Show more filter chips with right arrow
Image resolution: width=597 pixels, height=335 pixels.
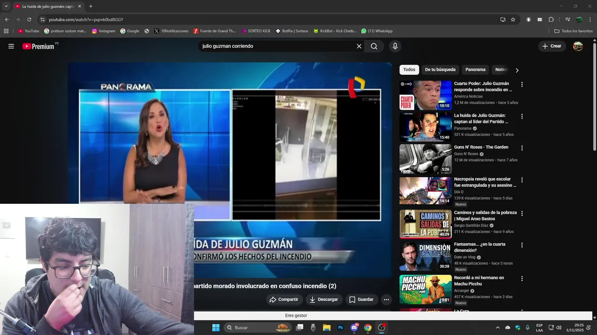[517, 70]
